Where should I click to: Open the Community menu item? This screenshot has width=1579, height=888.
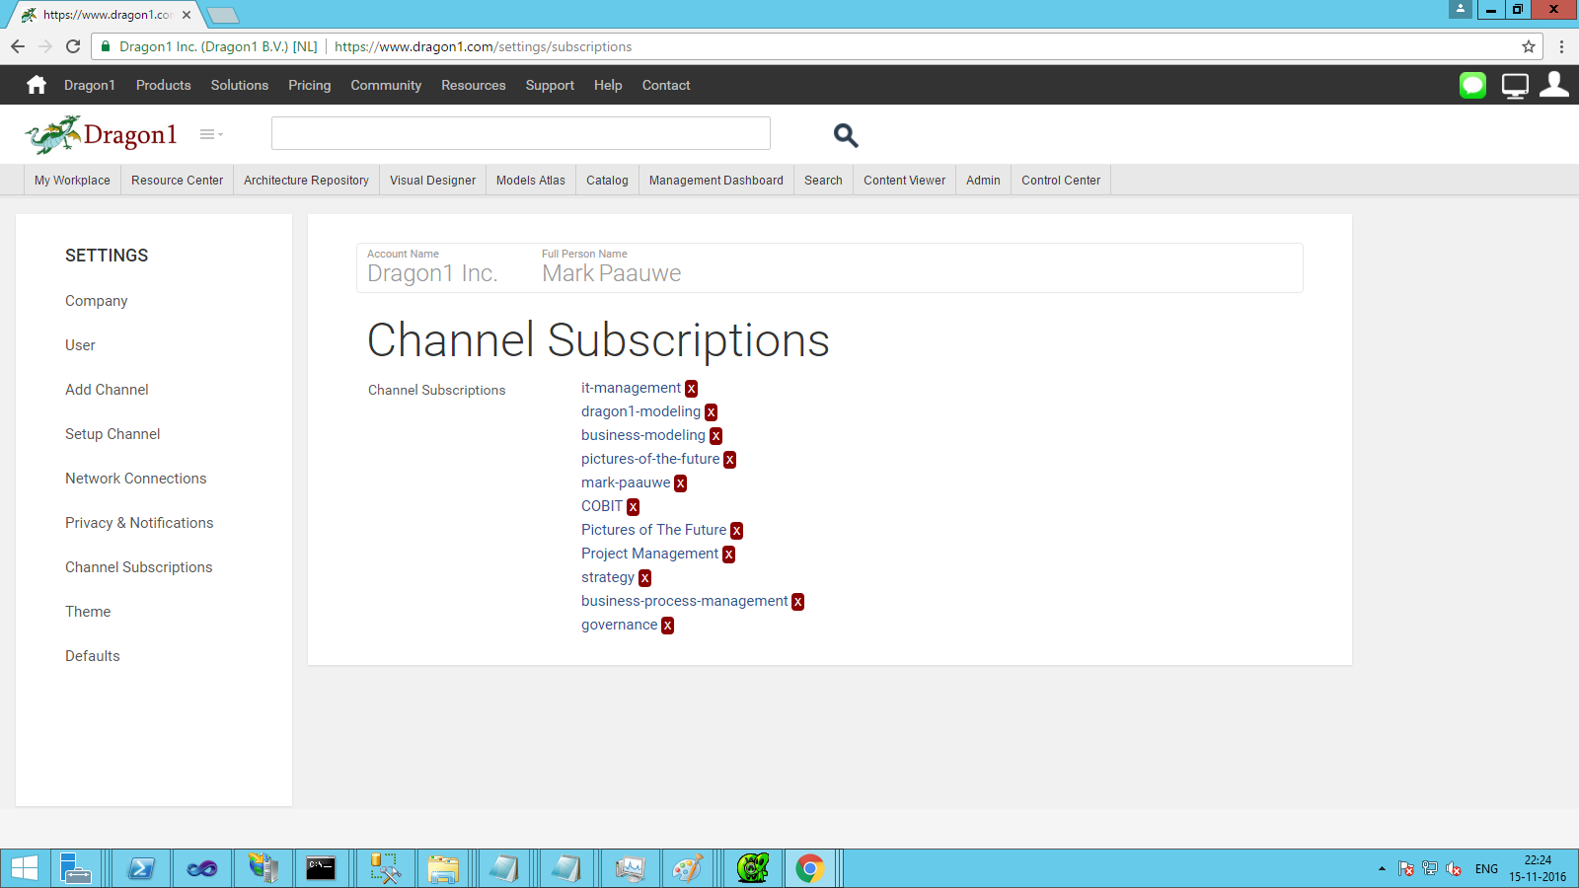click(x=386, y=85)
